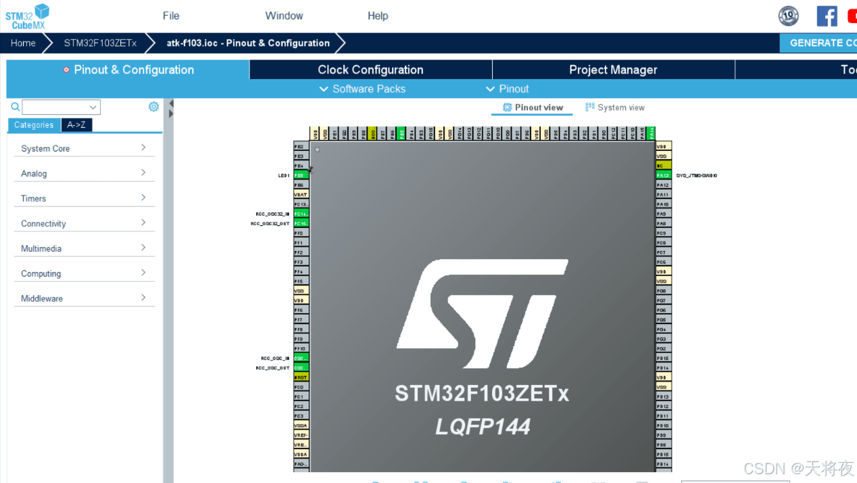The image size is (857, 483).
Task: Open the Window menu
Action: pos(284,16)
